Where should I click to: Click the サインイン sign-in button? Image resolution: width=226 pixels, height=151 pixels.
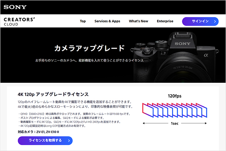coord(200,22)
